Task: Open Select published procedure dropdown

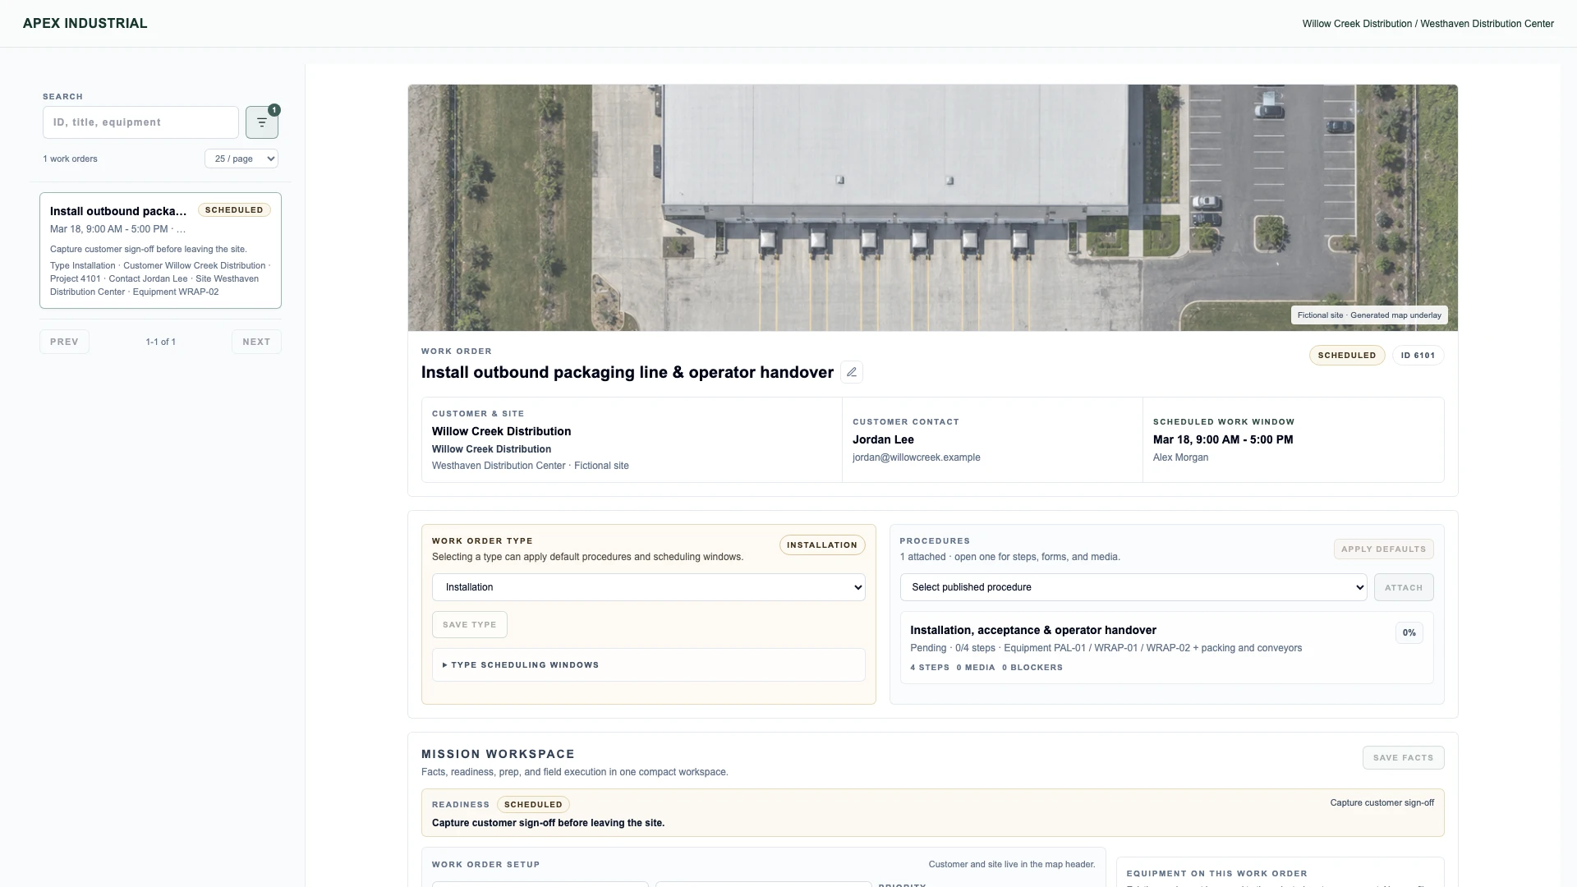Action: [x=1133, y=587]
